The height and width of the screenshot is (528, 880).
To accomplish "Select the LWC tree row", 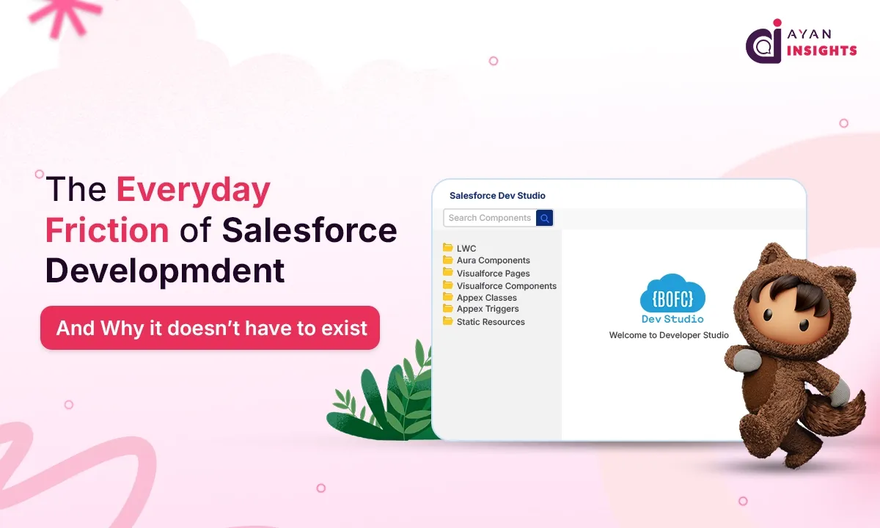I will [466, 249].
